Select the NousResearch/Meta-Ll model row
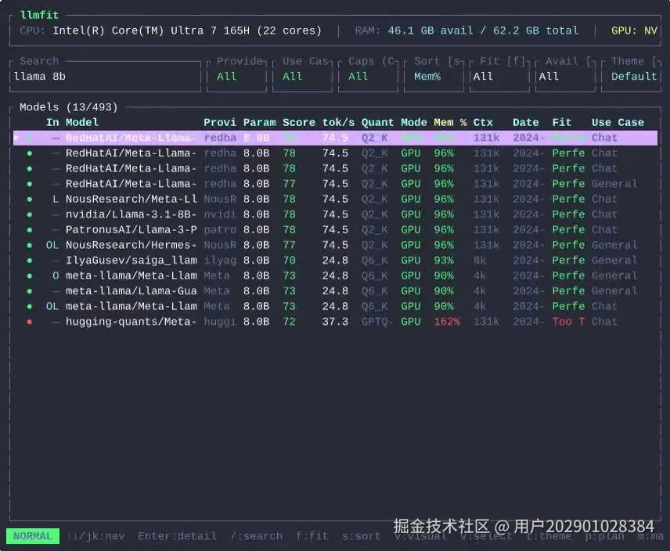670x551 pixels. pos(336,199)
